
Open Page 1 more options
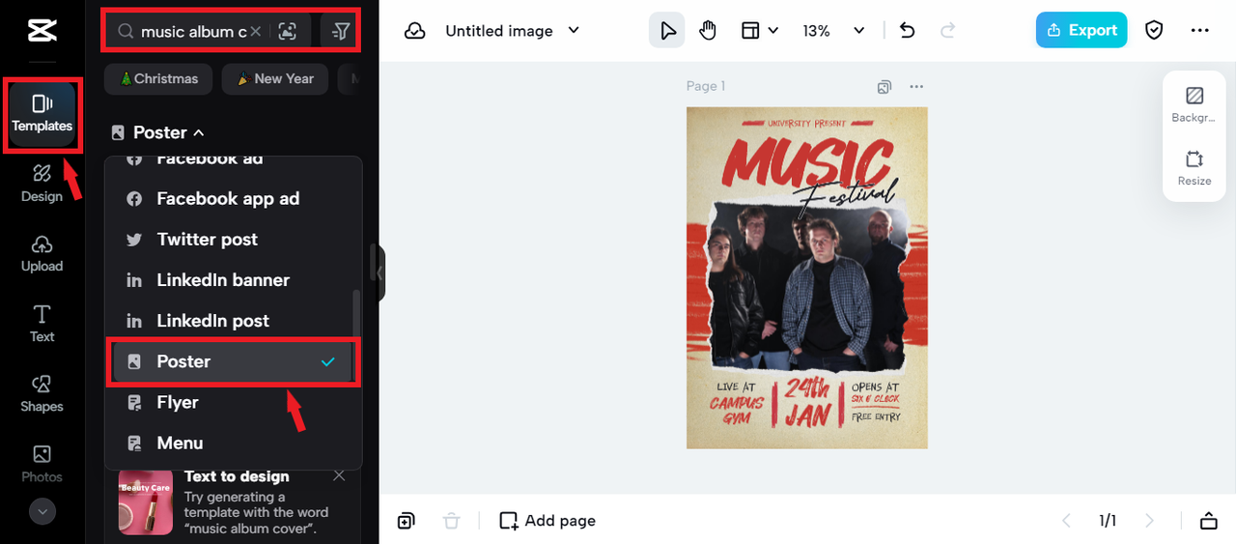coord(916,87)
